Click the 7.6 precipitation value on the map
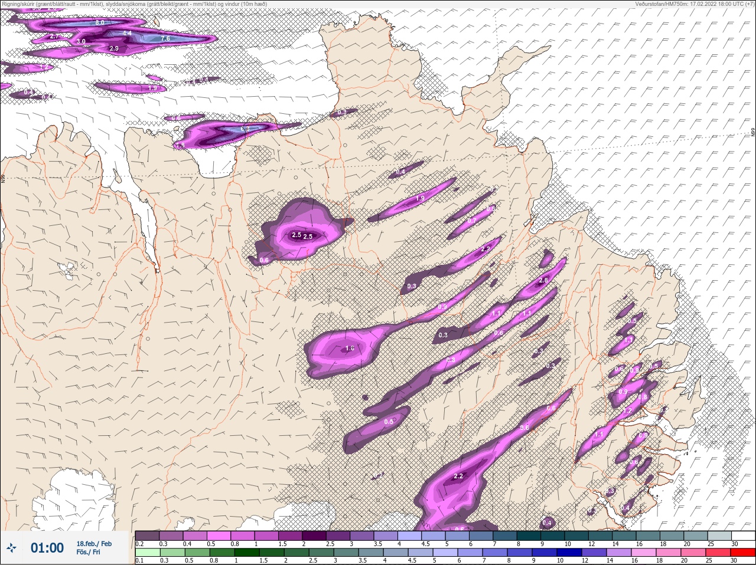The width and height of the screenshot is (756, 565). pyautogui.click(x=165, y=38)
